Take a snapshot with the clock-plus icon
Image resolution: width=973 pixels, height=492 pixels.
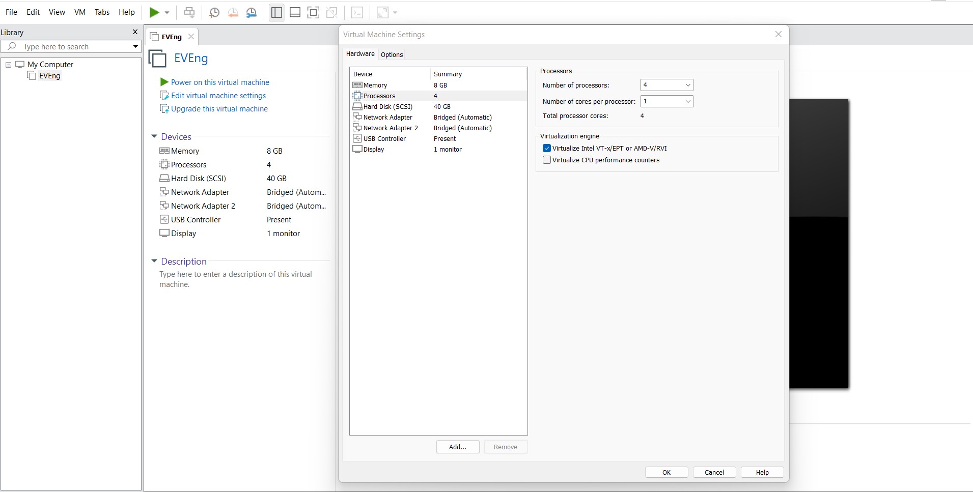214,13
